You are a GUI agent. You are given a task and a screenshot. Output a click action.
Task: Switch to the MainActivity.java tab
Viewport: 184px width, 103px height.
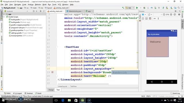tap(75, 11)
